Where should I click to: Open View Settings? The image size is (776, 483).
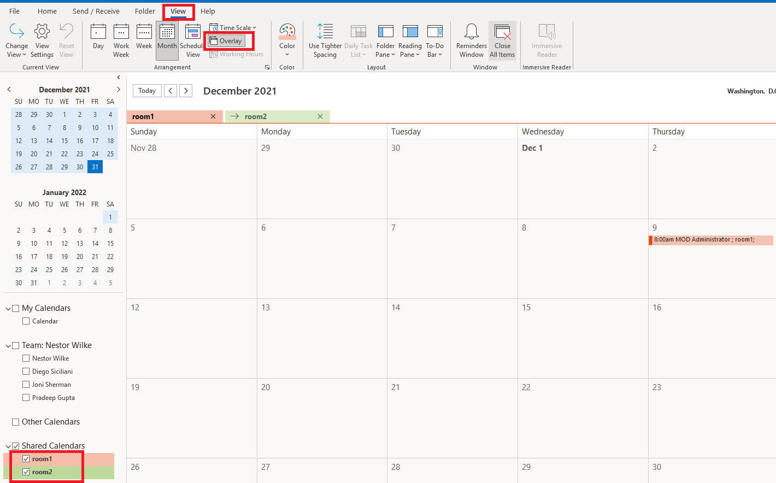[x=42, y=39]
